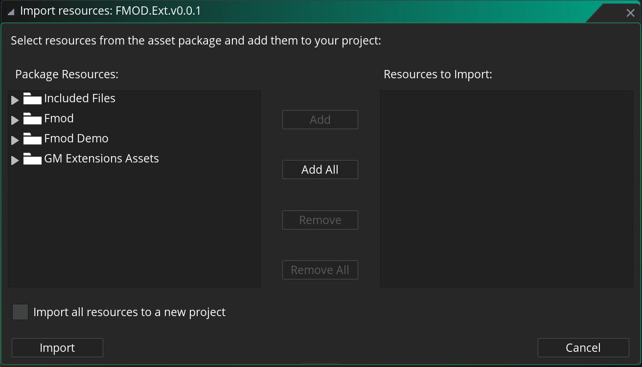642x367 pixels.
Task: Select the Fmod Demo row label
Action: click(x=76, y=138)
